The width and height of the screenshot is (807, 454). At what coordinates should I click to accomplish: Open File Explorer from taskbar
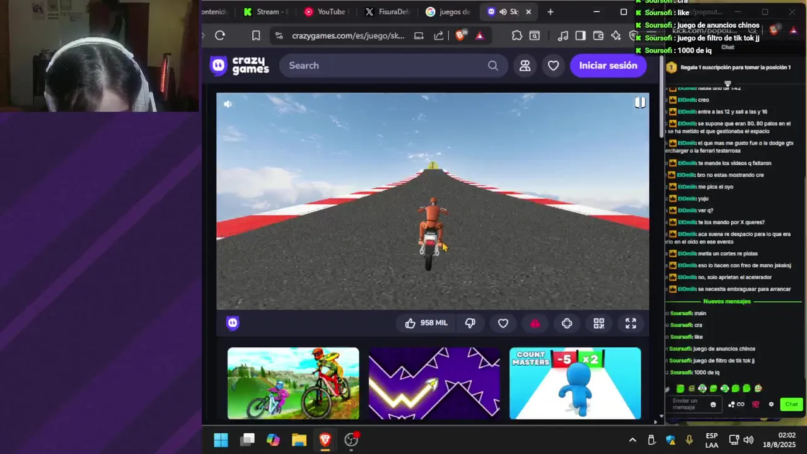click(299, 439)
